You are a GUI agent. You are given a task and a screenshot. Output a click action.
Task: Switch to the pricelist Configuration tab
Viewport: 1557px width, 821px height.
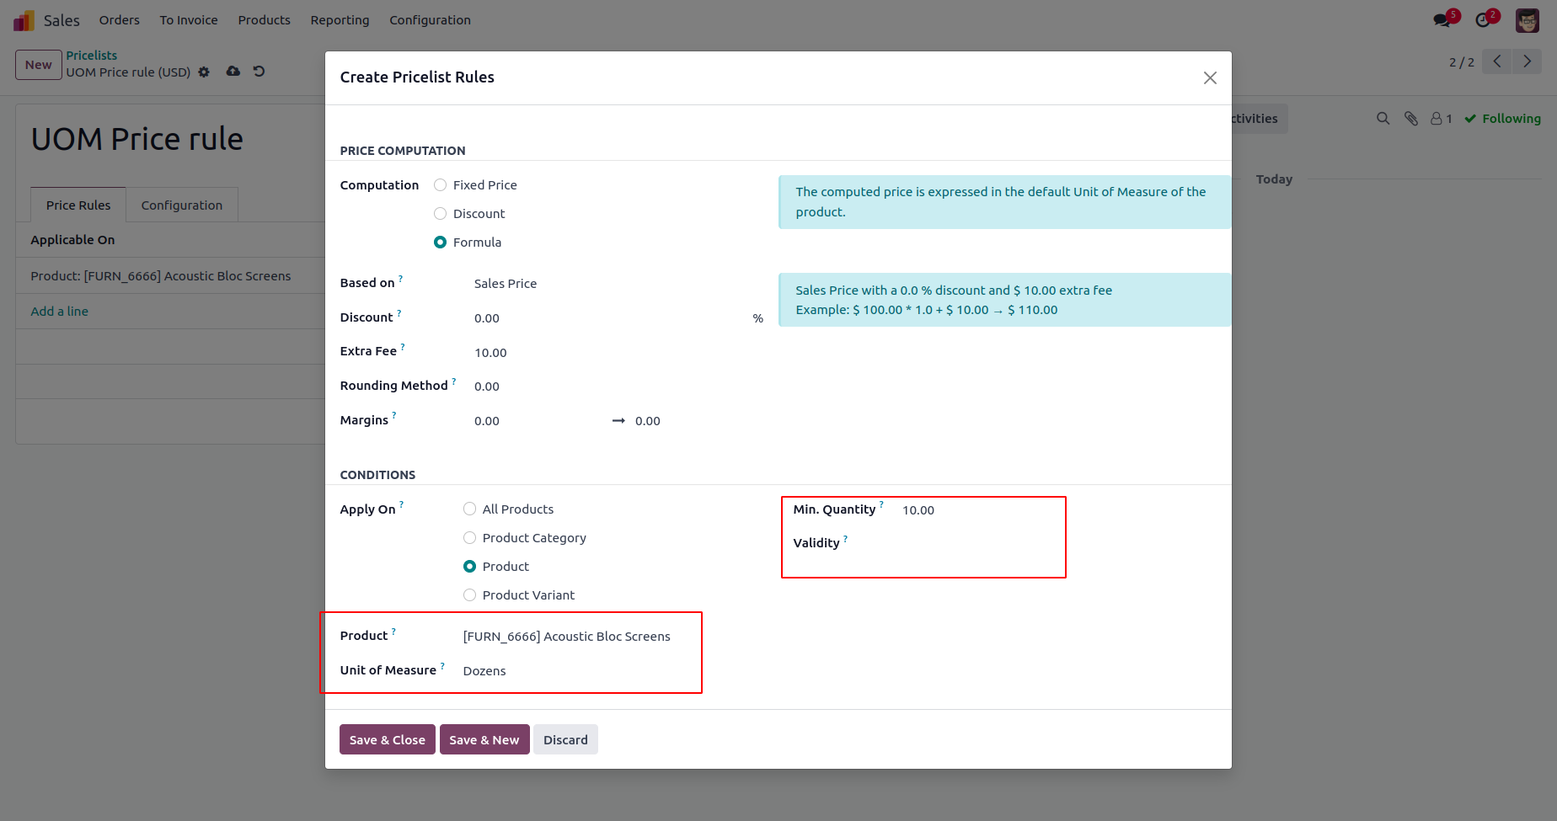[x=182, y=205]
